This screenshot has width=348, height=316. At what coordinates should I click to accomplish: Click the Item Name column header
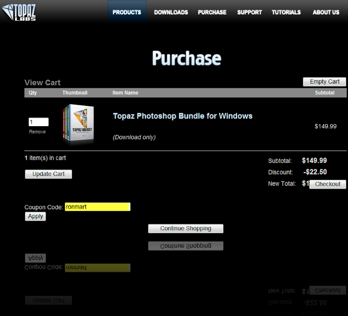tap(125, 93)
